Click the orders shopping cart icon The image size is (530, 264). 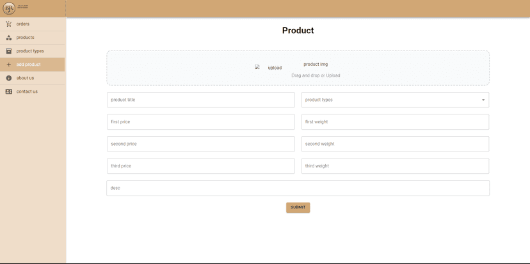click(x=9, y=24)
